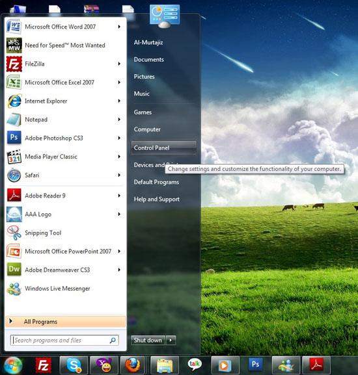This screenshot has width=358, height=375.
Task: Open Photoshop from the taskbar
Action: point(256,365)
